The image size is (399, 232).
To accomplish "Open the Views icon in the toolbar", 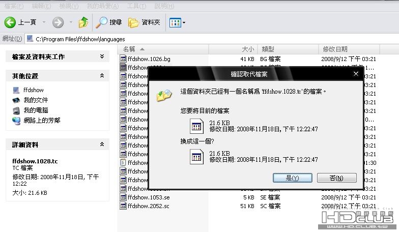I will point(175,22).
